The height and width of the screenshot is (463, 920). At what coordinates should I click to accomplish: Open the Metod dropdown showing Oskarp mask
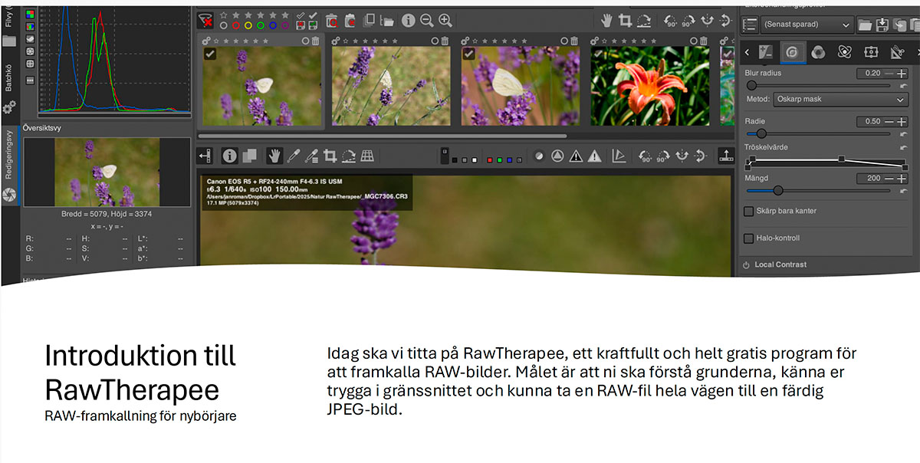click(839, 100)
